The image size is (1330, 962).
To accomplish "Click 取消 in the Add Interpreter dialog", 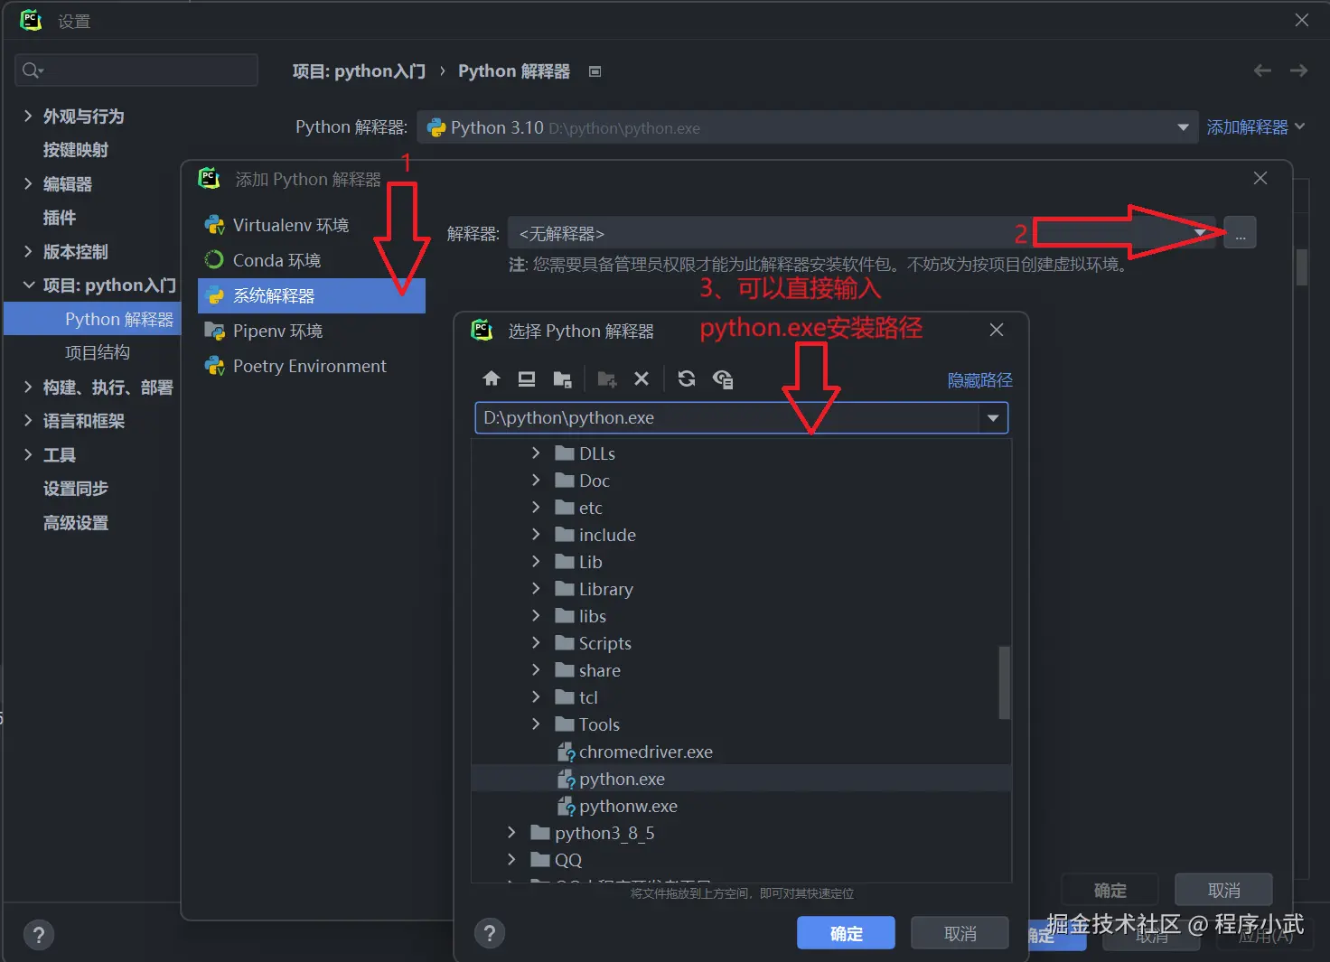I will pos(1223,890).
